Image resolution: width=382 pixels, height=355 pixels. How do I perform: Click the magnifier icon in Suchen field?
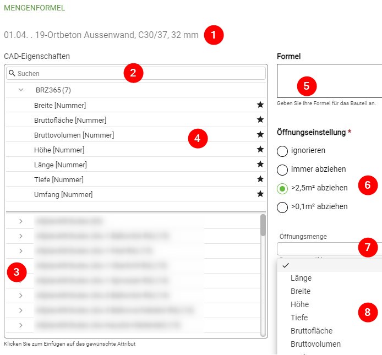[12, 73]
